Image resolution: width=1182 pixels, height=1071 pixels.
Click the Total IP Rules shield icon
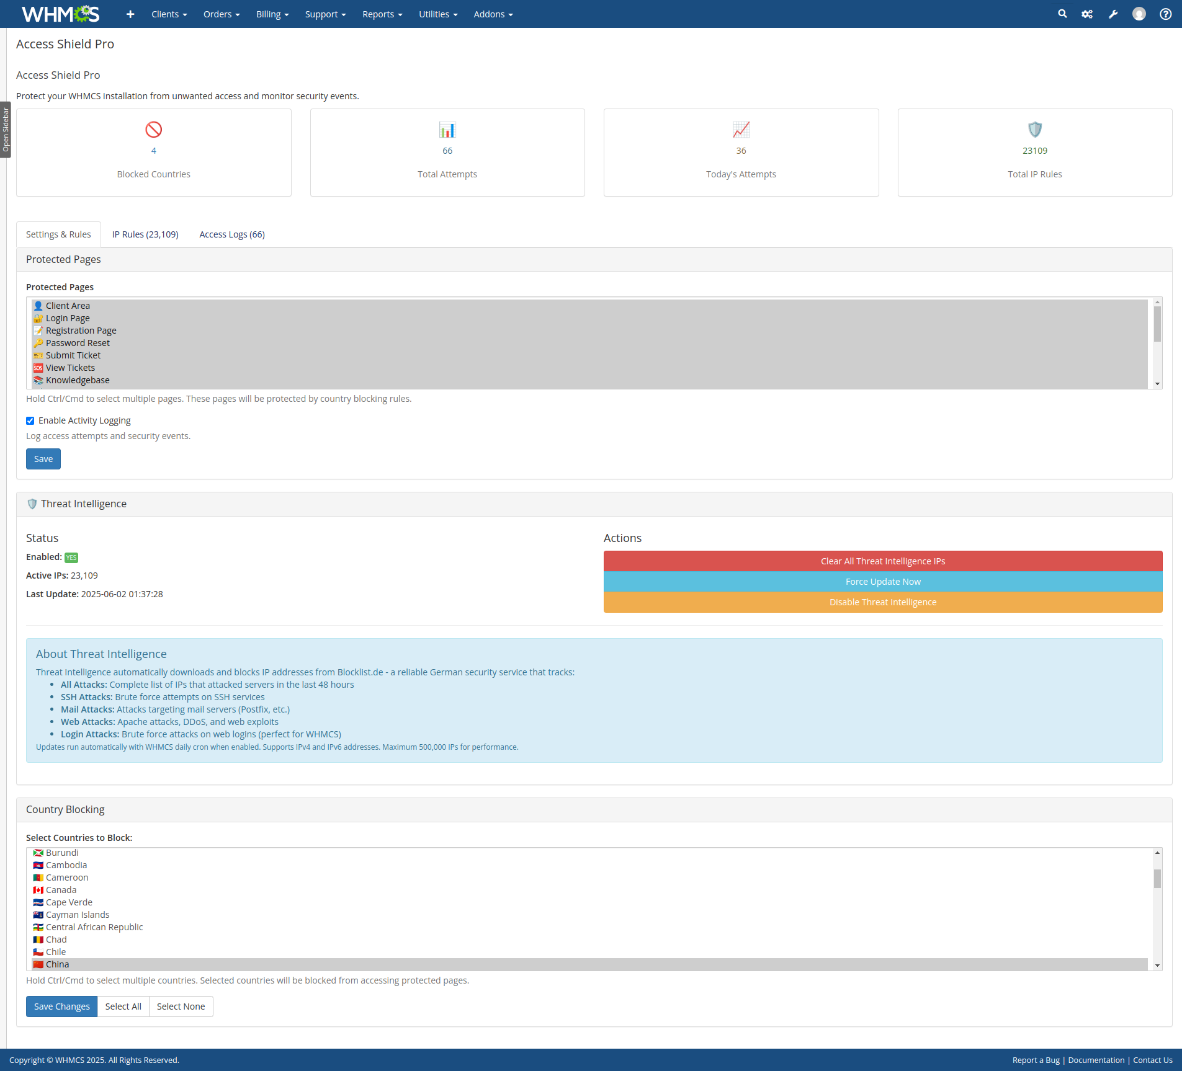(x=1035, y=130)
